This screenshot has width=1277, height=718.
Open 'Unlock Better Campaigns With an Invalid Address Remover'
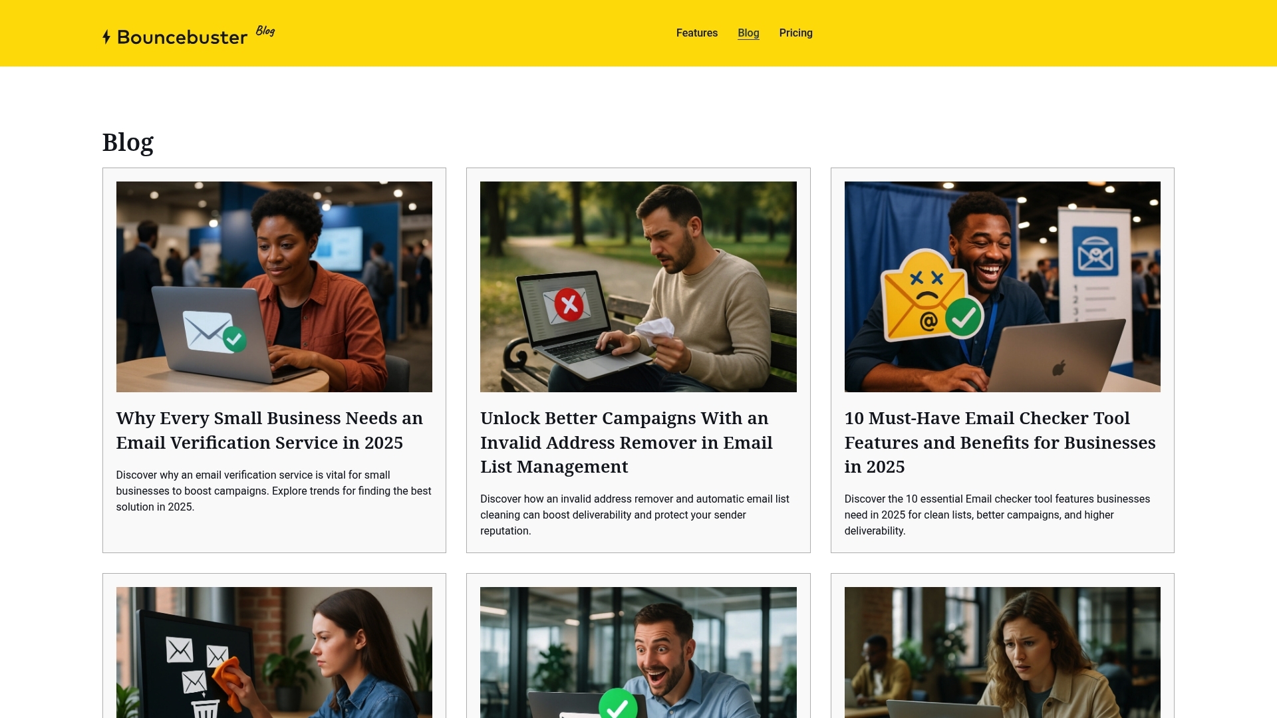tap(626, 442)
